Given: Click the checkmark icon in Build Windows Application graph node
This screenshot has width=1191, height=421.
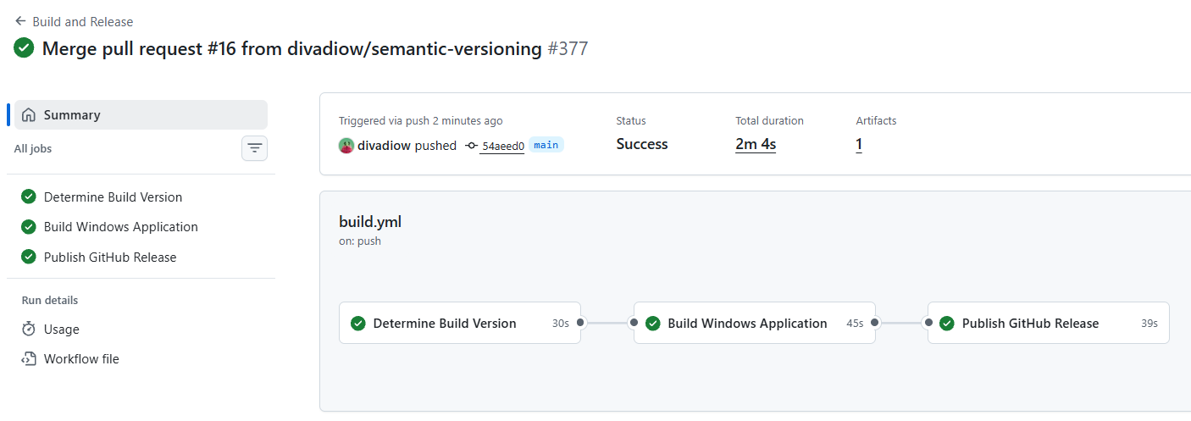Looking at the screenshot, I should [x=653, y=323].
